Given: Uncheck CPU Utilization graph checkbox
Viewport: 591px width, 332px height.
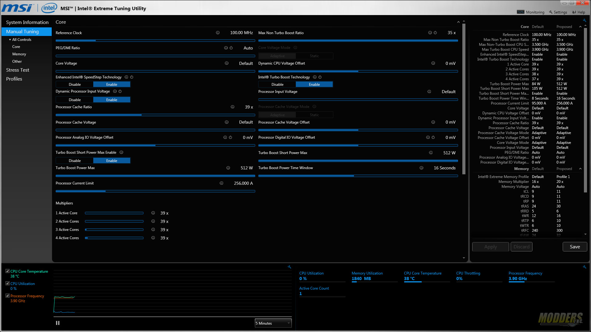Looking at the screenshot, I should point(7,283).
